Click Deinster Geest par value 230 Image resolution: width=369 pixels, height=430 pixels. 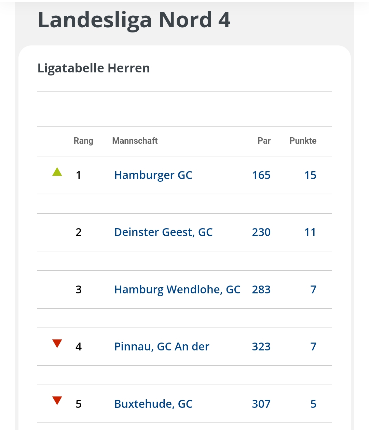261,232
